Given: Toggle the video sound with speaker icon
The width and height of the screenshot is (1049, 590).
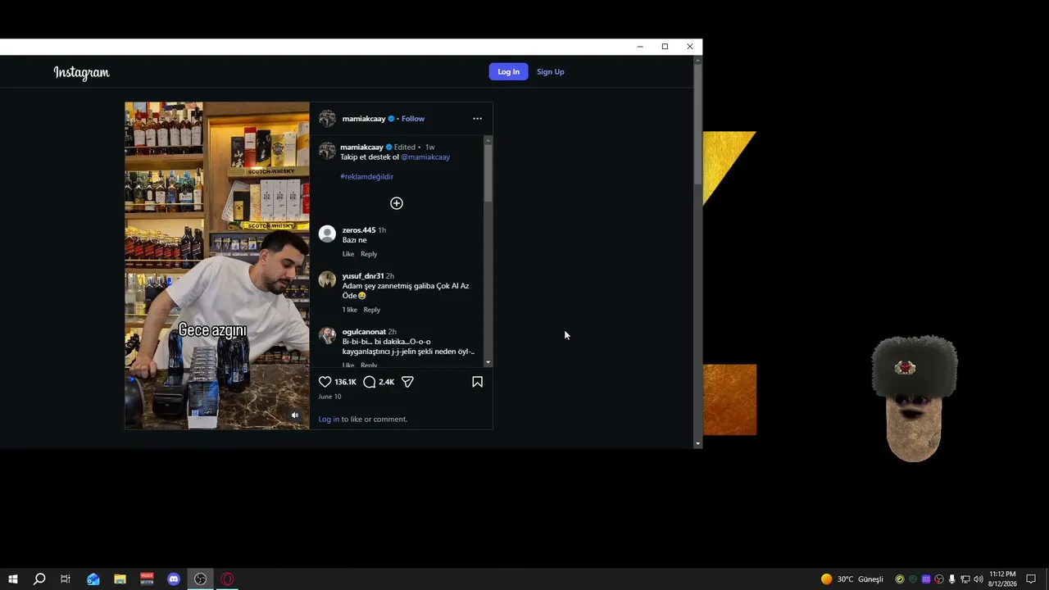Looking at the screenshot, I should (x=295, y=415).
